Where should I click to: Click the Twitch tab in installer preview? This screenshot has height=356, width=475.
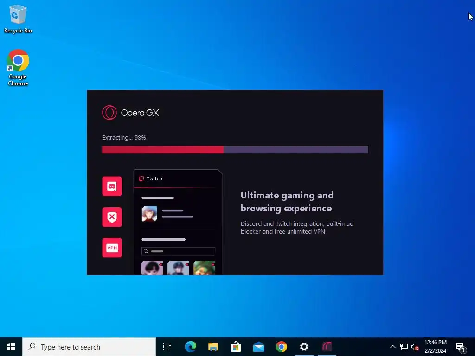point(151,178)
